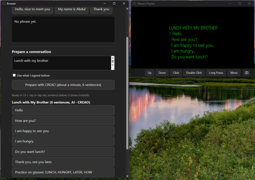Click the text area scrollbar down arrow
This screenshot has width=255, height=180.
point(113,65)
